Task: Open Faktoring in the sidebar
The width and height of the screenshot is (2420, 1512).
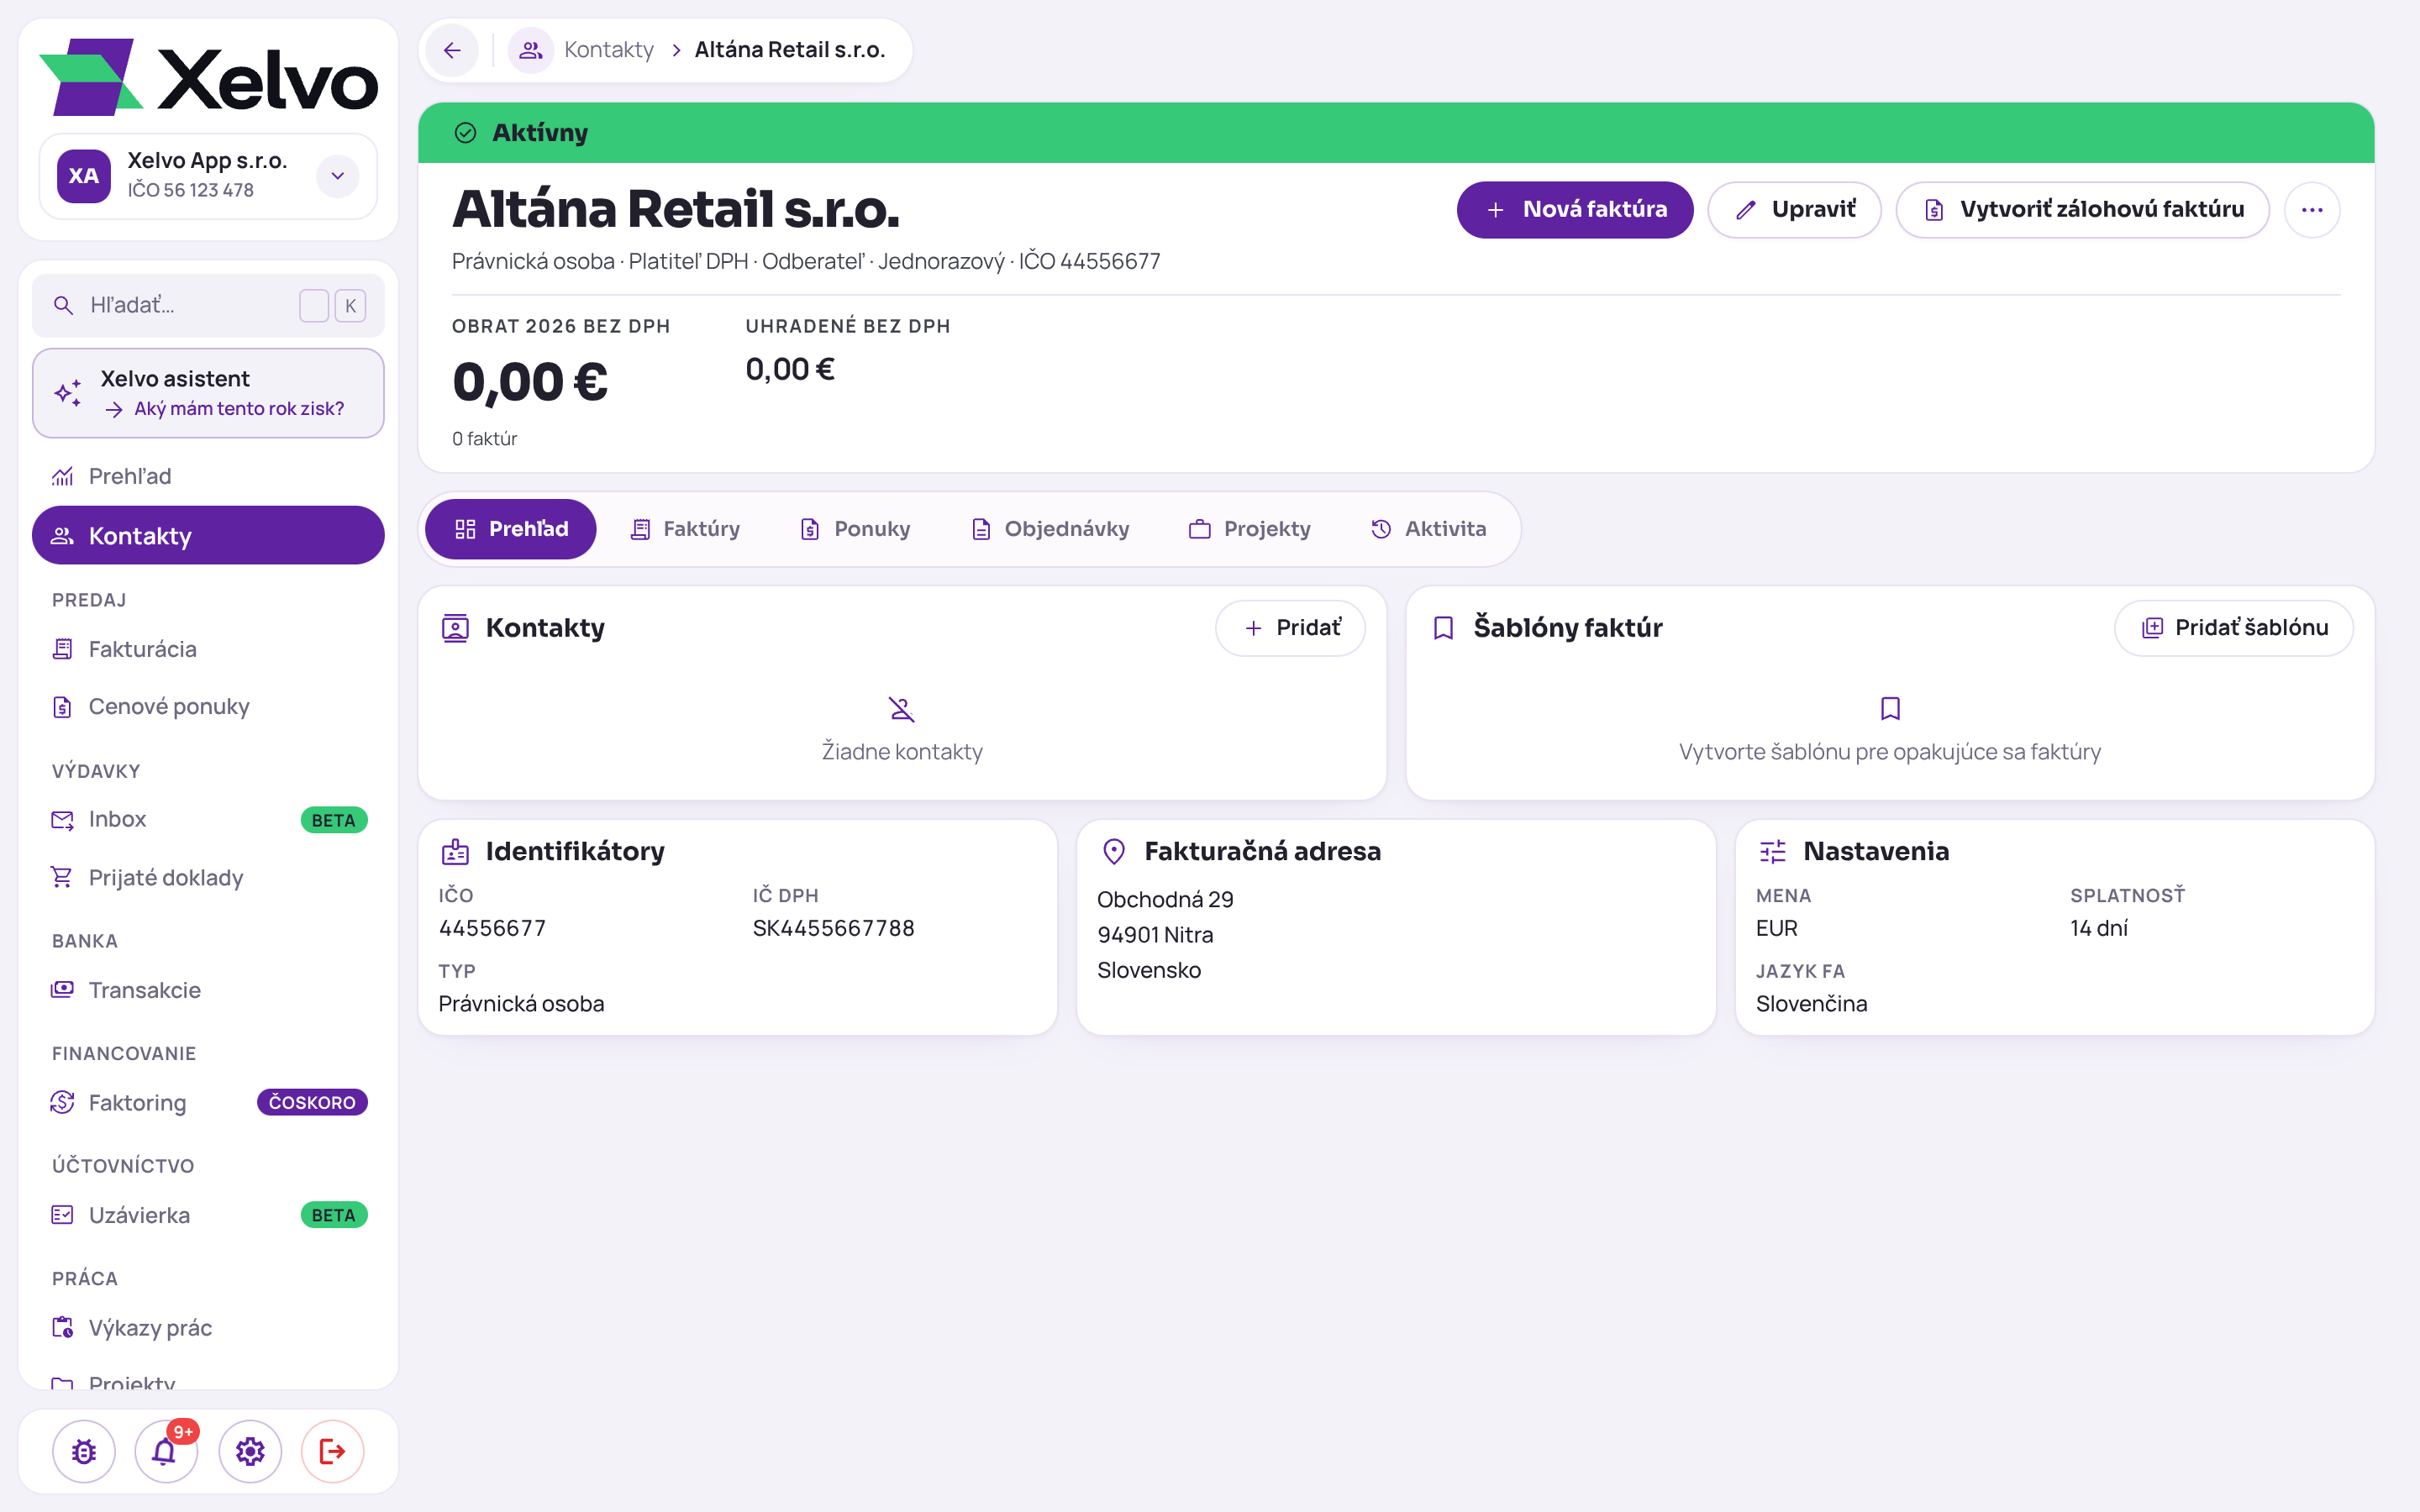Action: 208,1103
